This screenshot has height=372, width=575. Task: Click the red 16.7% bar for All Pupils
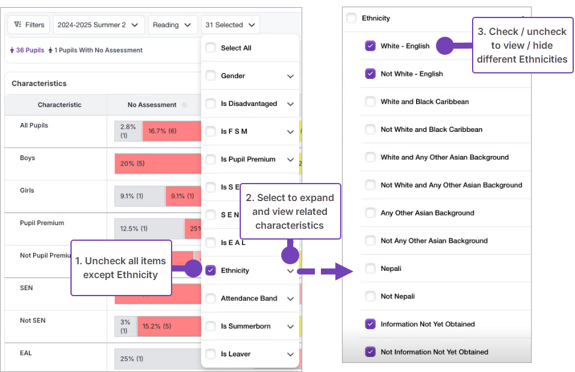(x=171, y=131)
